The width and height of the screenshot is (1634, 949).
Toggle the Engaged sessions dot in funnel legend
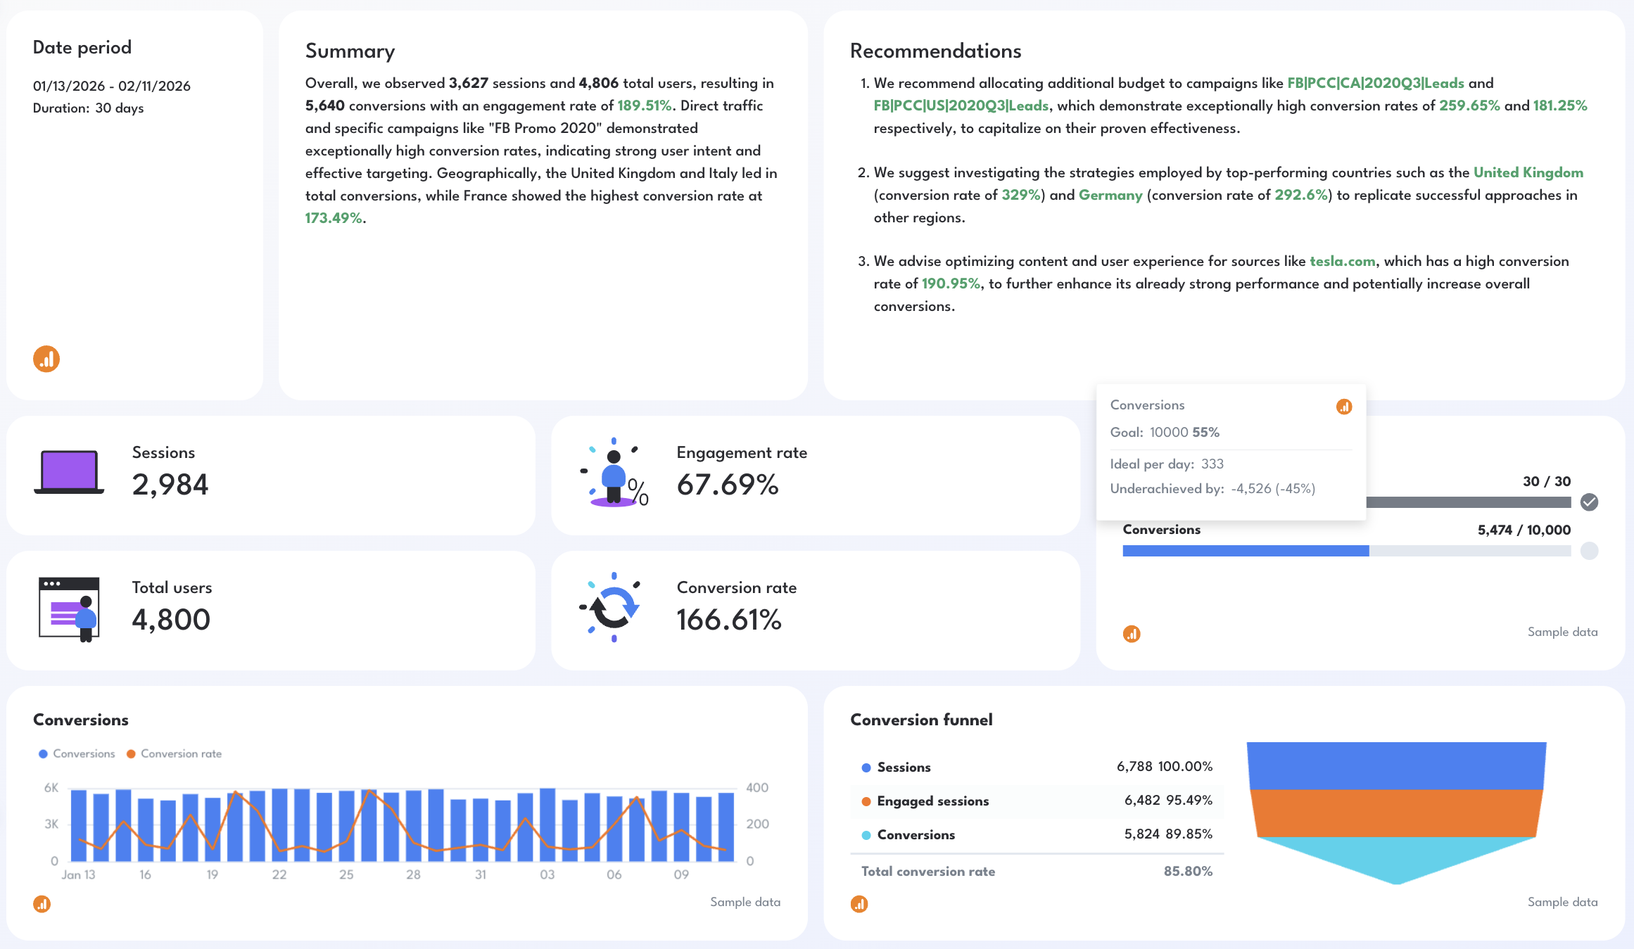(865, 801)
